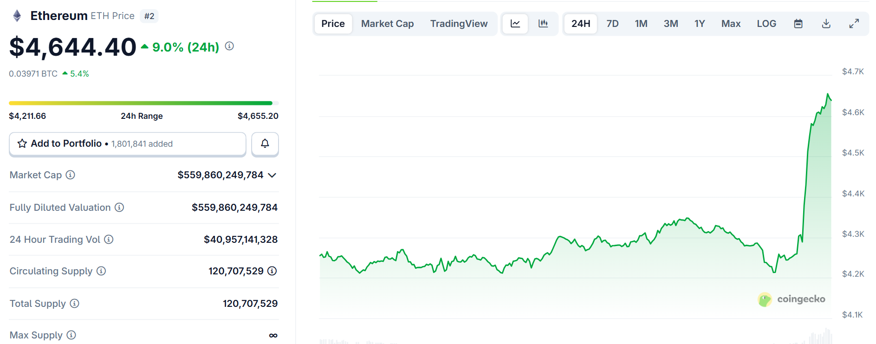Click the download chart data icon

[826, 24]
